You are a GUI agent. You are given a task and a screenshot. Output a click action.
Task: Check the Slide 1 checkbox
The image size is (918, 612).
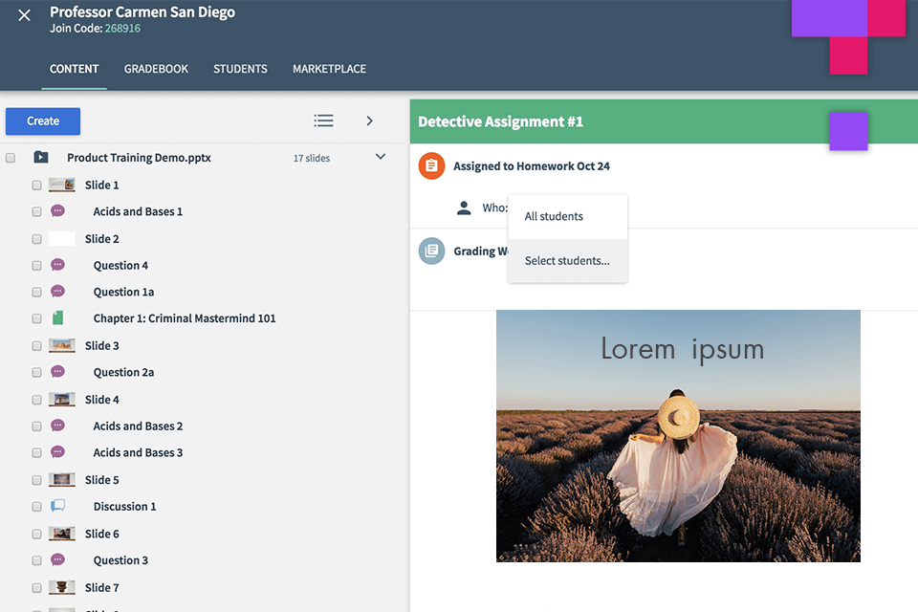point(37,186)
